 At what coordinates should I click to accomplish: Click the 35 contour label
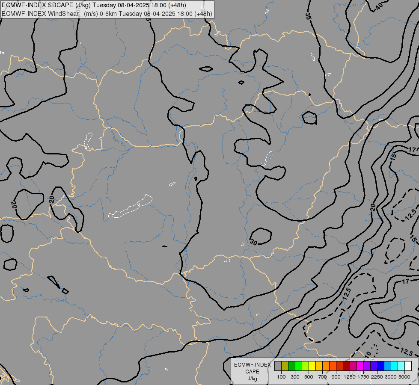click(x=308, y=16)
